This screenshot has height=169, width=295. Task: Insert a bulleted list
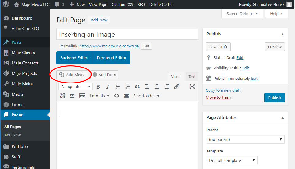118,86
